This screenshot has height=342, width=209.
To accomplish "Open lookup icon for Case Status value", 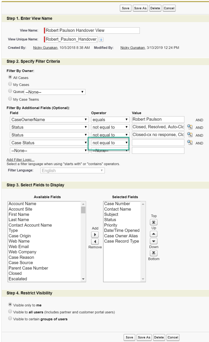I will [190, 142].
